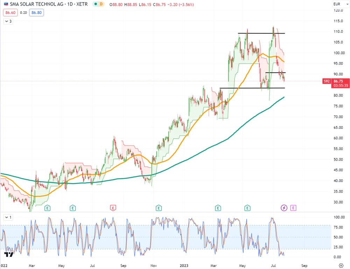The width and height of the screenshot is (350, 269).
Task: Click the TradingView logo in bottom-left corner
Action: pos(9,255)
